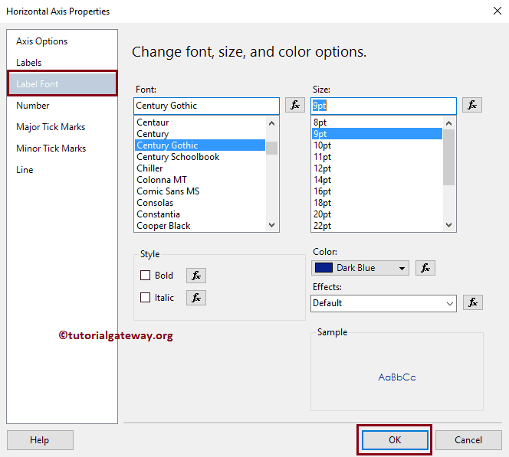Image resolution: width=509 pixels, height=457 pixels.
Task: Enable the Bold checkbox
Action: point(145,275)
